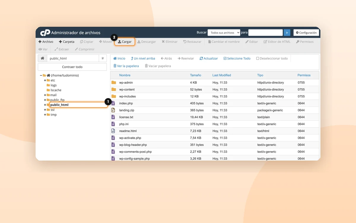Click the Descargar download button
356x223 pixels.
(x=147, y=42)
